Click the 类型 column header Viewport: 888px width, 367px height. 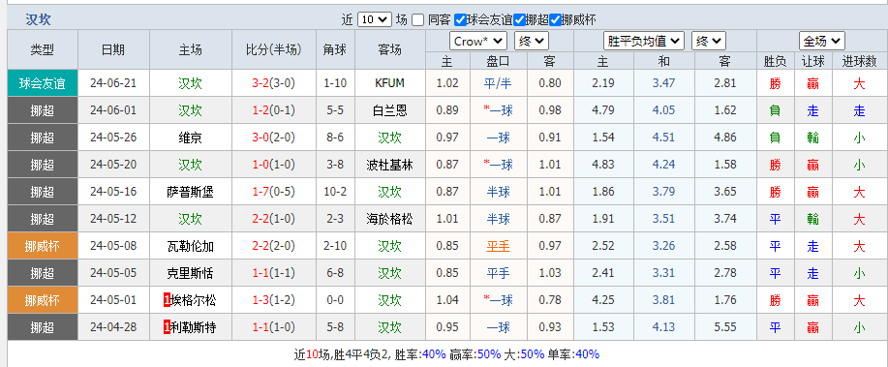43,49
